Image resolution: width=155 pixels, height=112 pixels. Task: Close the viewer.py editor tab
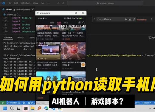click(x=33, y=10)
